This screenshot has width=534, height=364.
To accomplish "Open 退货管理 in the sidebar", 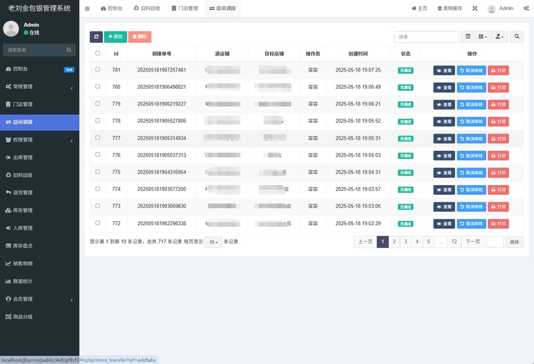I will point(39,192).
